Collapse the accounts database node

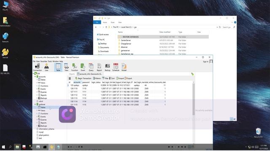35,76
